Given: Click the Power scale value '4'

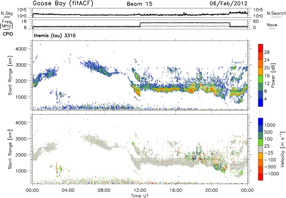Looking at the screenshot, I should (265, 99).
